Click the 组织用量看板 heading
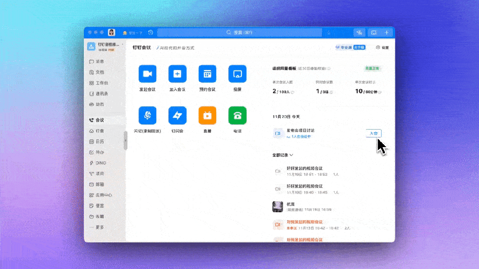 click(284, 69)
